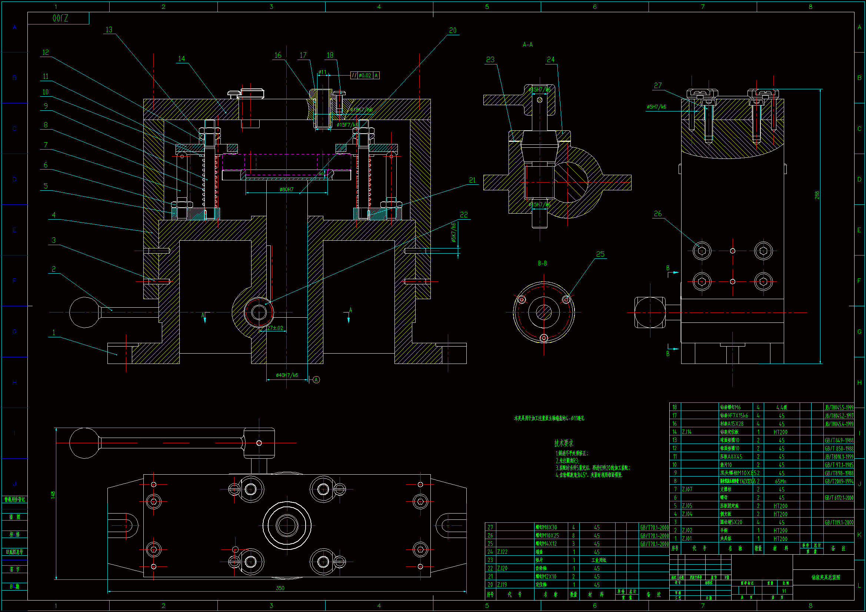Click the 技术要求 heading text
The width and height of the screenshot is (866, 612).
click(x=563, y=443)
